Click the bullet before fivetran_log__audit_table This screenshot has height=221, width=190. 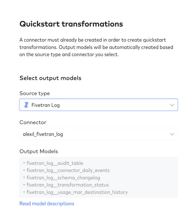coord(24,163)
